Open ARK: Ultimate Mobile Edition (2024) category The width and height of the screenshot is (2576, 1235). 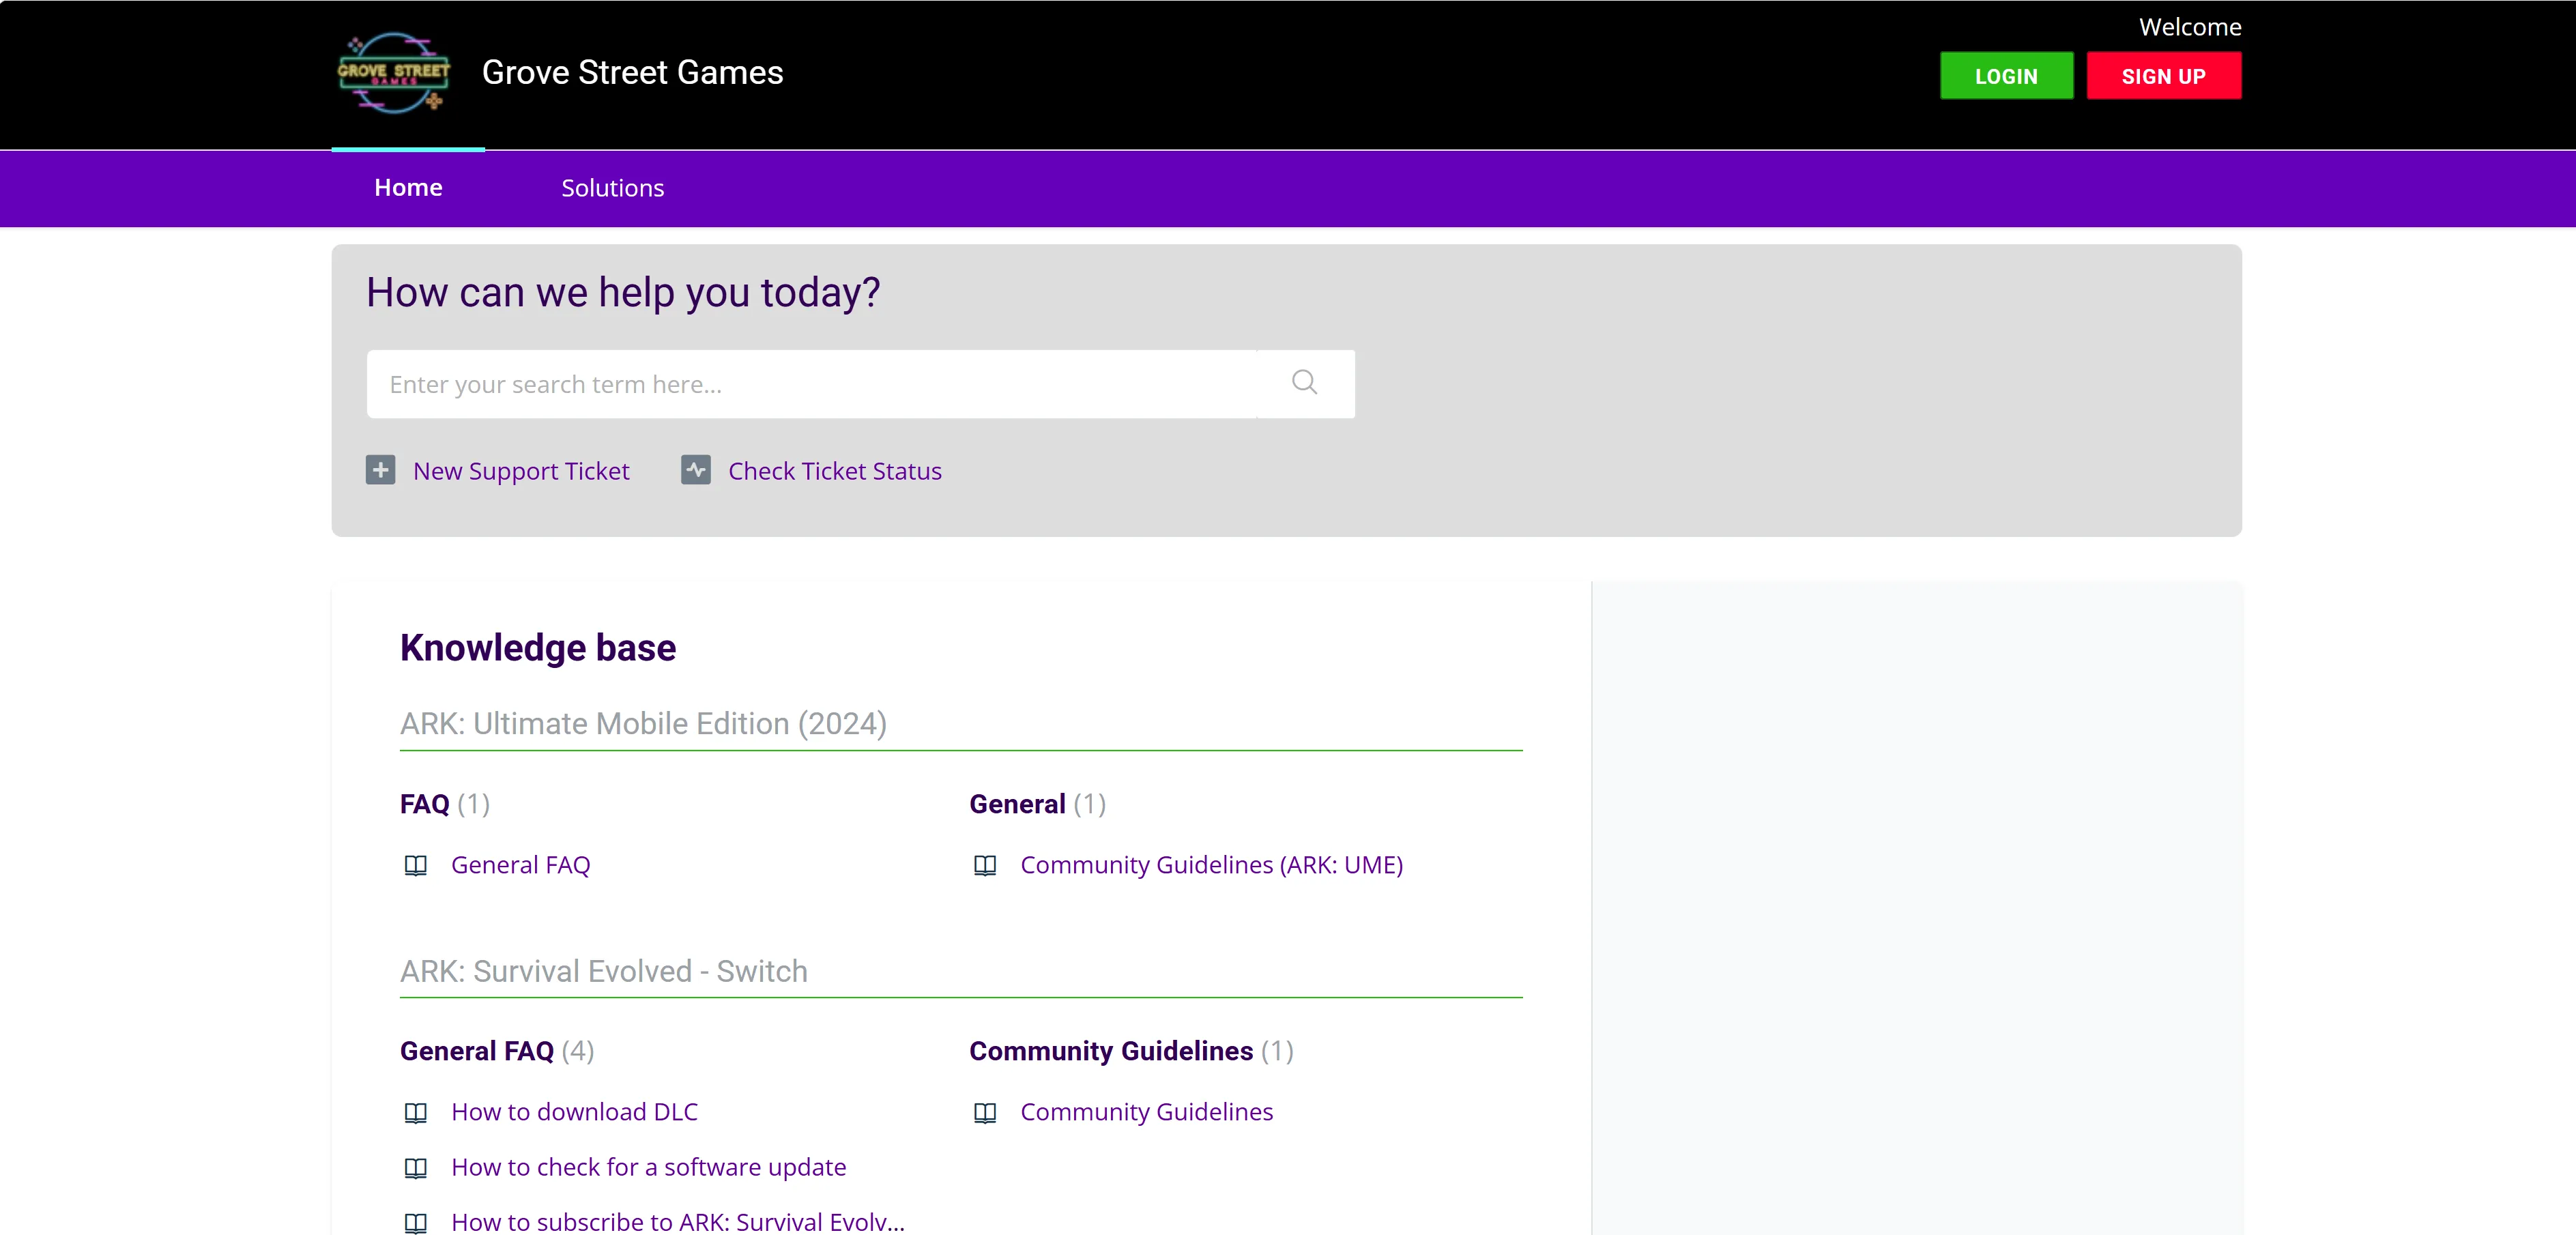[643, 723]
